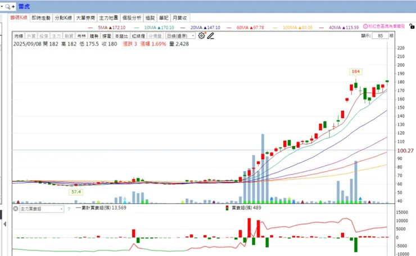Click the 累計買賣超(張) 13,569 legend
The width and height of the screenshot is (416, 256).
point(101,208)
